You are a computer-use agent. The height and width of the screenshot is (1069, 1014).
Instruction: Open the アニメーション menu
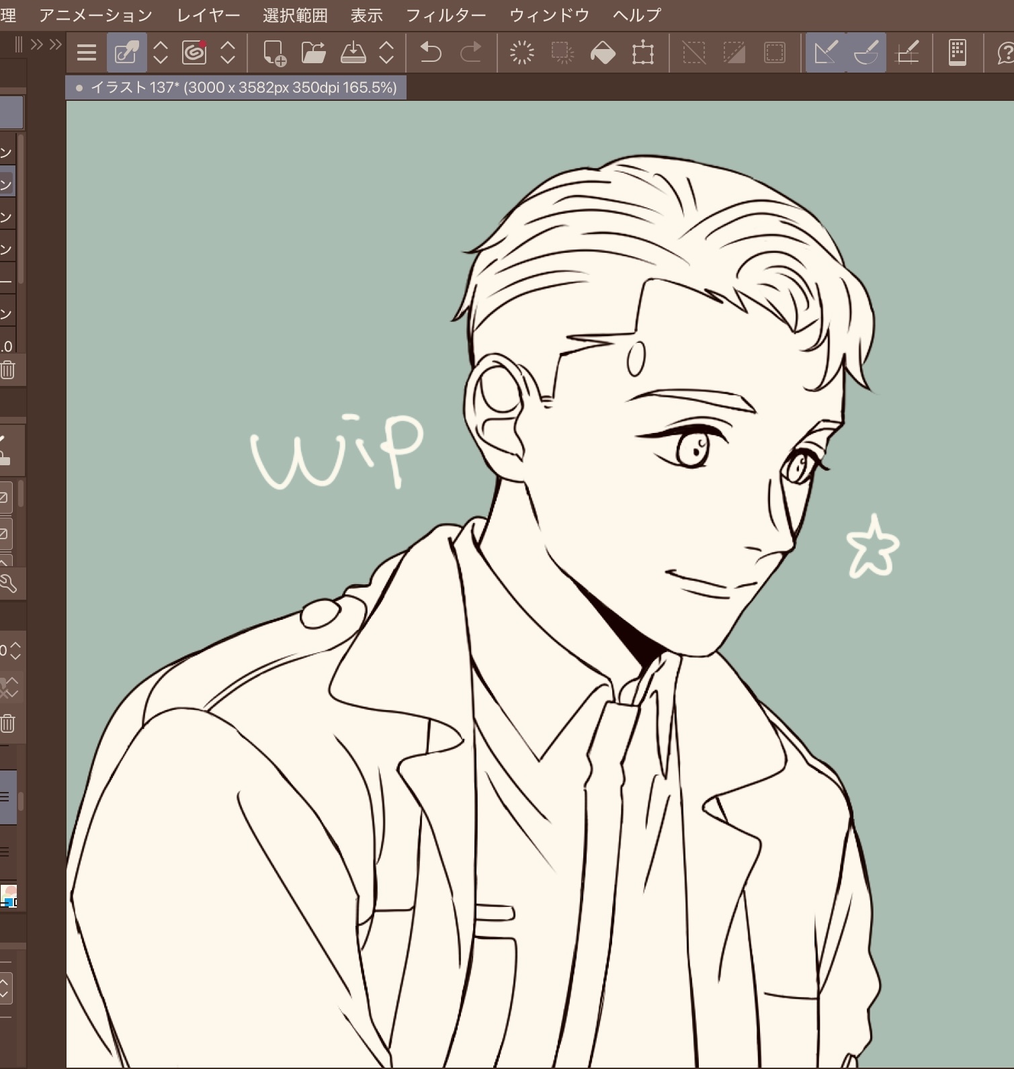[x=96, y=15]
